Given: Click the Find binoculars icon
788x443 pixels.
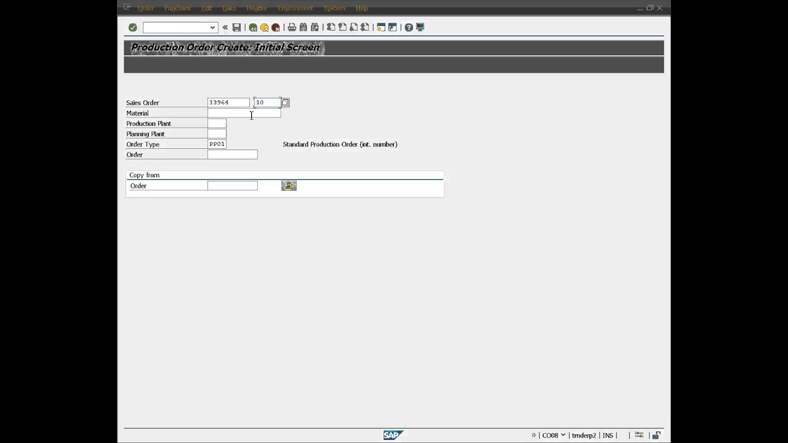Looking at the screenshot, I should click(303, 27).
